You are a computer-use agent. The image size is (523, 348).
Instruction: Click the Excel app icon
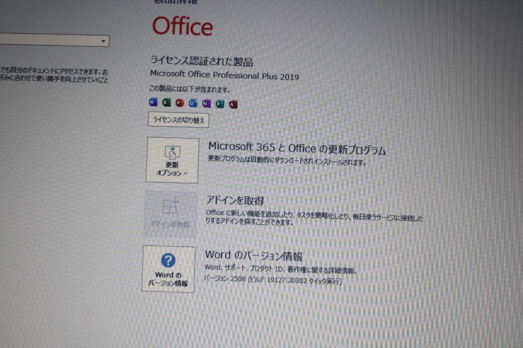click(x=166, y=102)
